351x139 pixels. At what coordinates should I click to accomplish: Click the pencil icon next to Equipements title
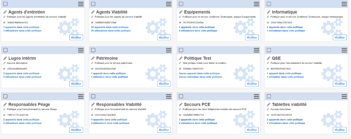[181, 12]
